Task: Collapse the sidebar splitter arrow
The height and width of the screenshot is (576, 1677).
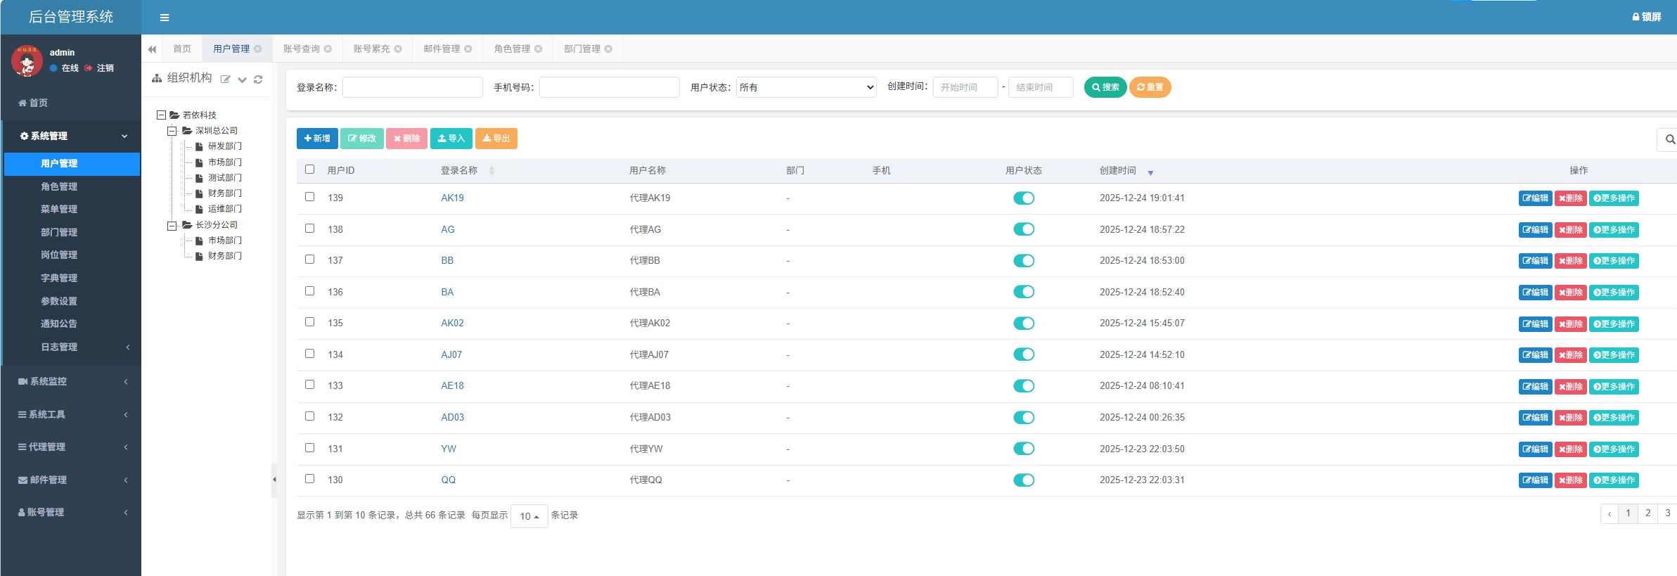Action: pos(274,480)
